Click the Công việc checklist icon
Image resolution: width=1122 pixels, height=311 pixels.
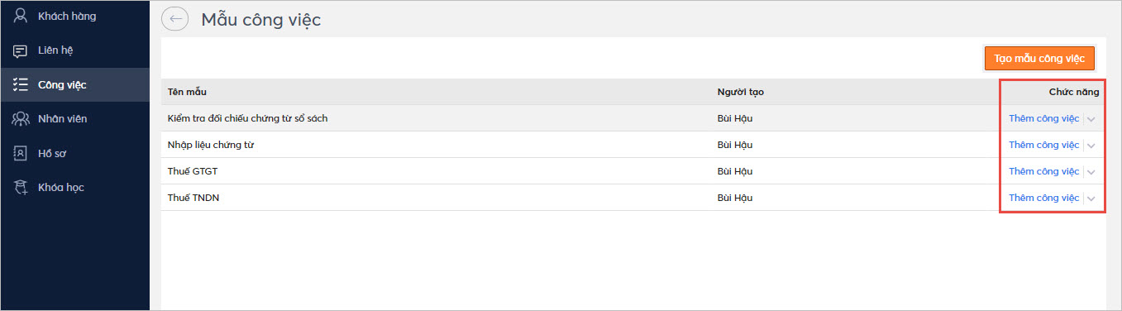point(21,84)
